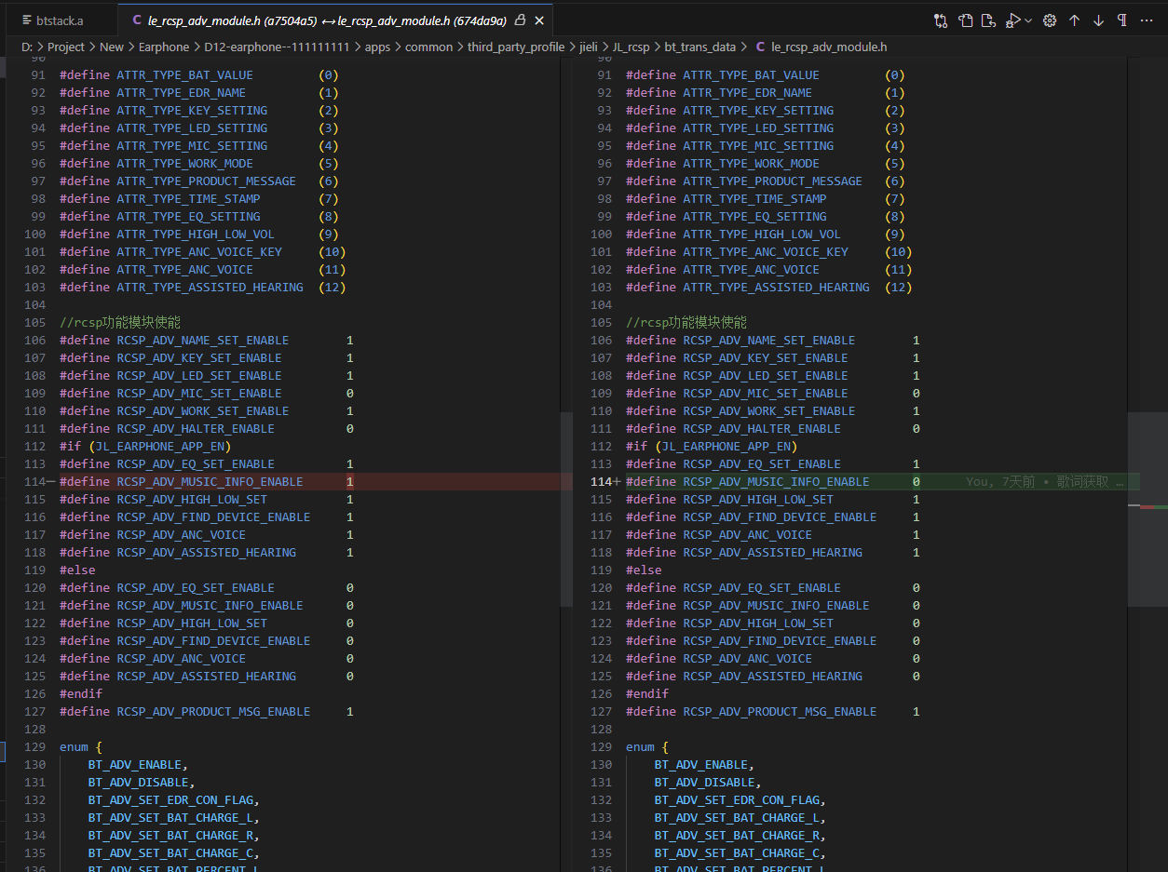The image size is (1168, 872).
Task: Open the JL_rcsp breadcrumb
Action: (631, 47)
